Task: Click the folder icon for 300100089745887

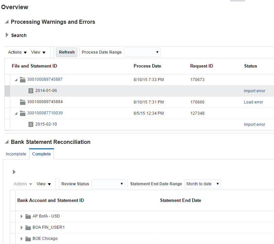Action: 23,80
